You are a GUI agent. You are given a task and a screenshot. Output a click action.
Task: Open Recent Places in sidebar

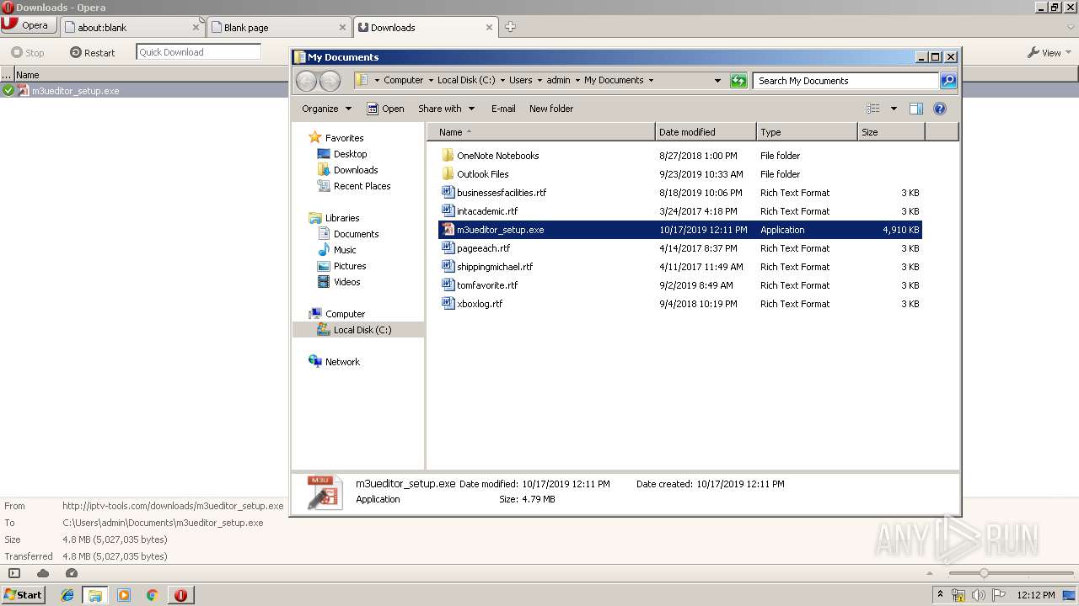coord(362,186)
